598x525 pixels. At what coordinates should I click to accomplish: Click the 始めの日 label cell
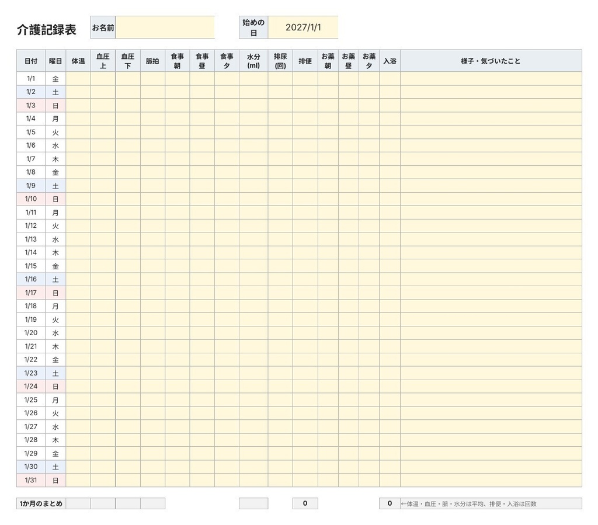(x=253, y=27)
